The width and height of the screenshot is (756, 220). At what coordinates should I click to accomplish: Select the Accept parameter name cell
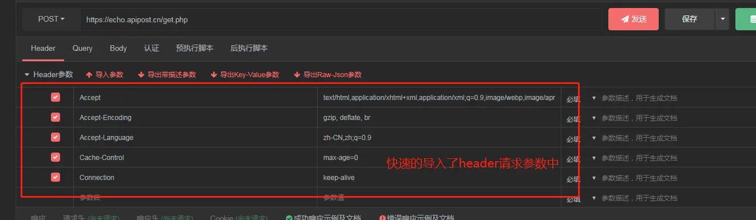[195, 98]
